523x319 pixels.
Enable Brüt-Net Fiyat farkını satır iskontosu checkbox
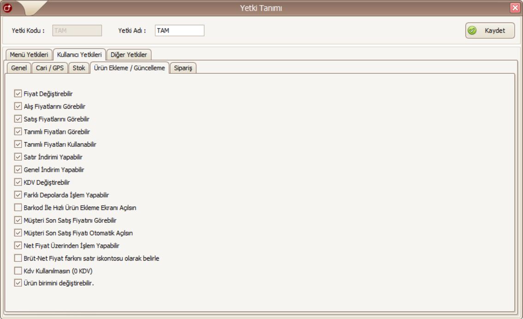[18, 258]
